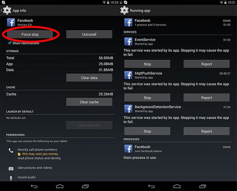Tap the Total 56.93MB storage row
237x191 pixels.
(x=59, y=58)
